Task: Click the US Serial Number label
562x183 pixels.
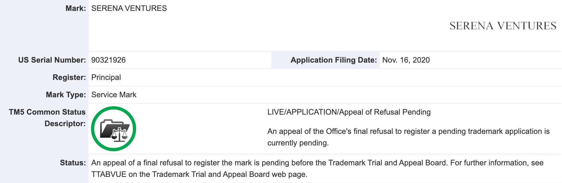Action: [x=52, y=60]
